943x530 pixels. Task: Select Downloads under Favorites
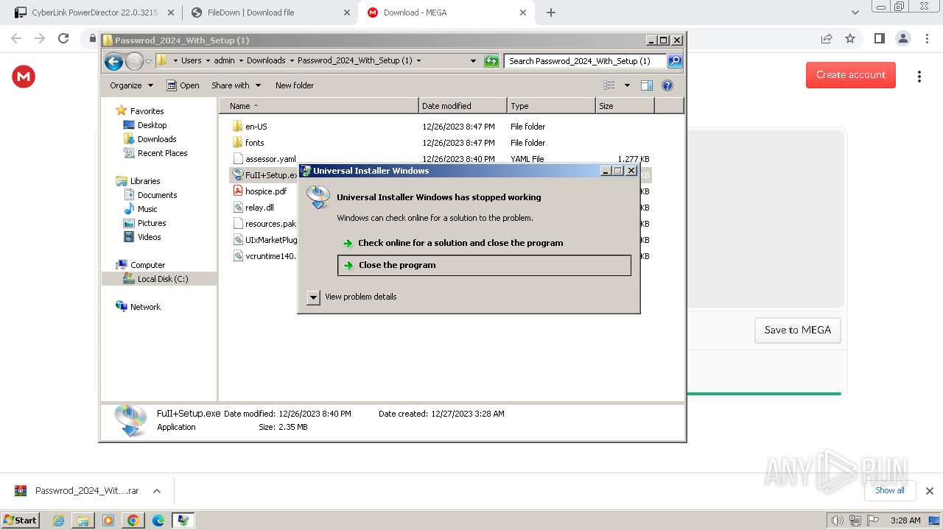coord(156,139)
